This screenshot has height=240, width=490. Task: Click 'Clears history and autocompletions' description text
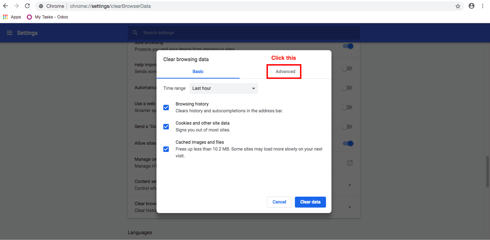[229, 111]
